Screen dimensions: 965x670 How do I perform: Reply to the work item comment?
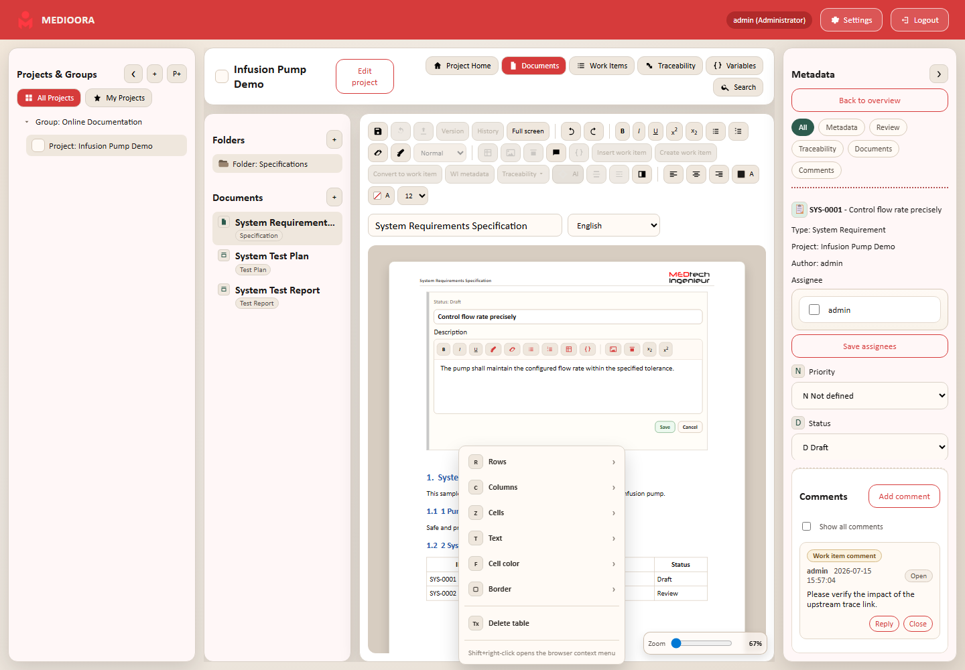click(884, 624)
